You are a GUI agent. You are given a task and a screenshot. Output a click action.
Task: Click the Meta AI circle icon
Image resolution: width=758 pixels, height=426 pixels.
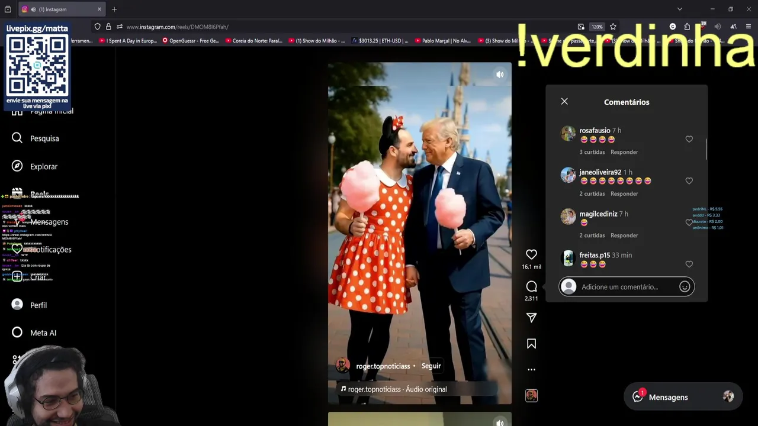pos(17,333)
